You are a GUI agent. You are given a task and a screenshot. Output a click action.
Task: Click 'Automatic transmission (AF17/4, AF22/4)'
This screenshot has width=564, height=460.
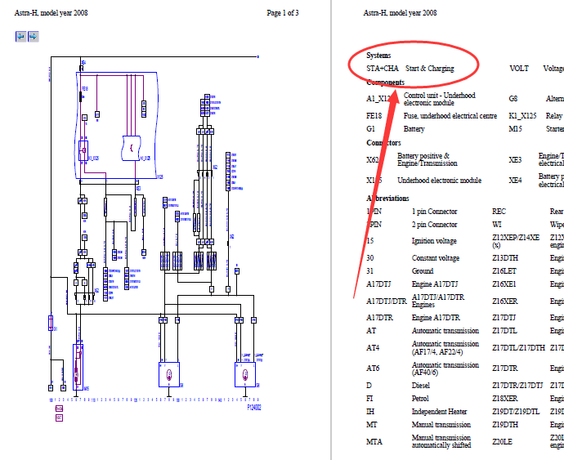point(445,348)
